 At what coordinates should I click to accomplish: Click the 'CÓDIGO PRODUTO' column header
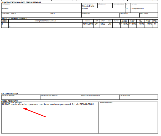tap(5, 21)
